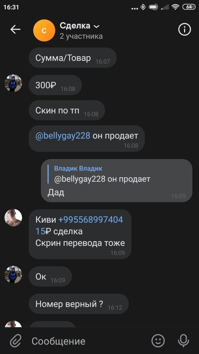Select the Скин по тп message bubble
This screenshot has width=199, height=354.
67,110
